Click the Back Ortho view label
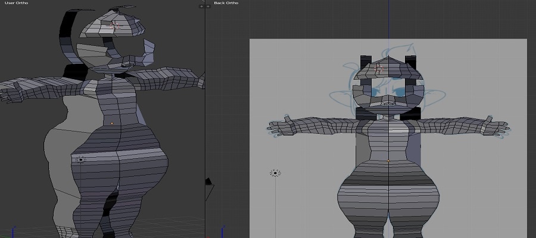The height and width of the screenshot is (238, 536). [x=227, y=4]
